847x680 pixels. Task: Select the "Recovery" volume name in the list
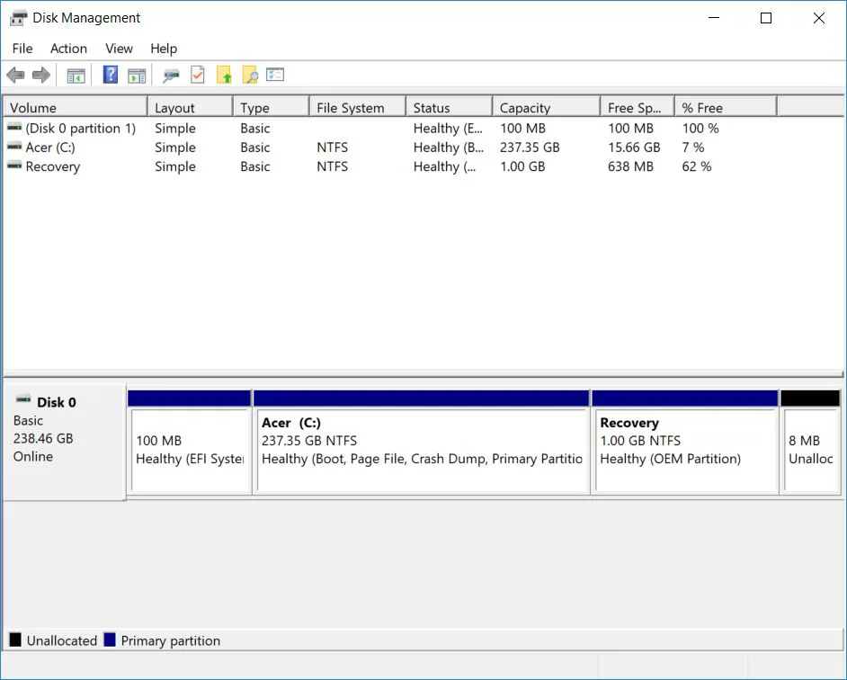[53, 166]
